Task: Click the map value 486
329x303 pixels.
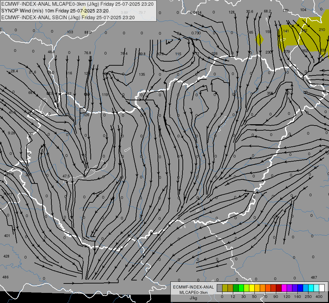Action: point(5,277)
